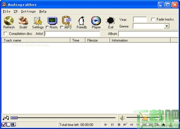
Task: Check the Fade tracks option
Action: click(x=153, y=19)
